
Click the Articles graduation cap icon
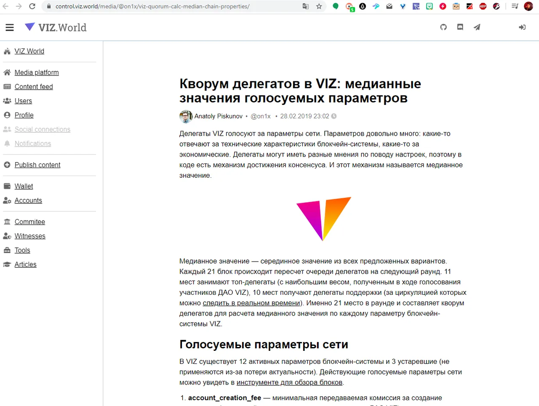(7, 264)
